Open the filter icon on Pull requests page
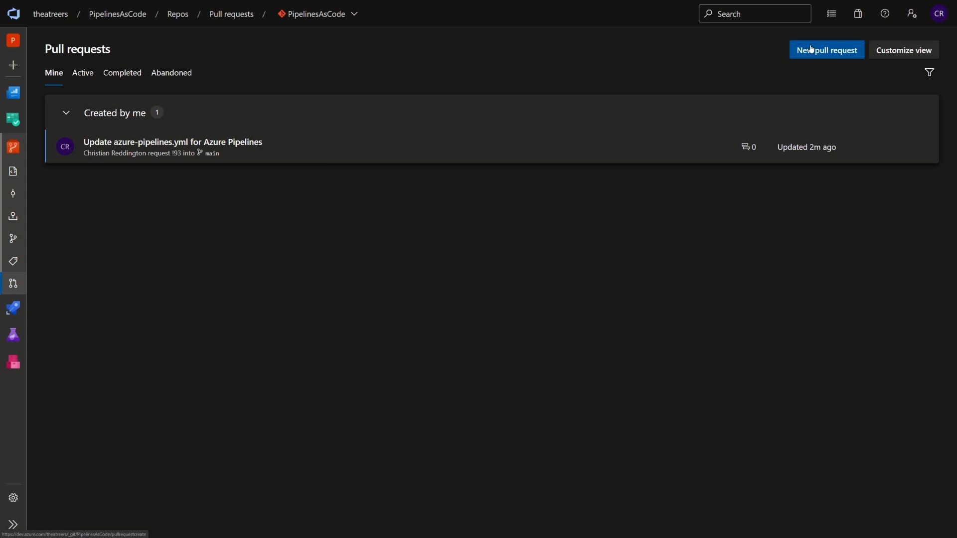 [x=930, y=72]
